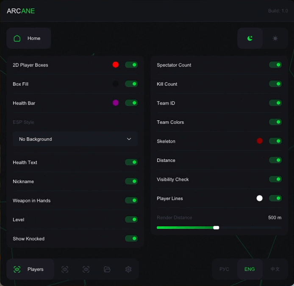Turn off Visibility Check switch
Image resolution: width=294 pixels, height=286 pixels.
(x=275, y=179)
